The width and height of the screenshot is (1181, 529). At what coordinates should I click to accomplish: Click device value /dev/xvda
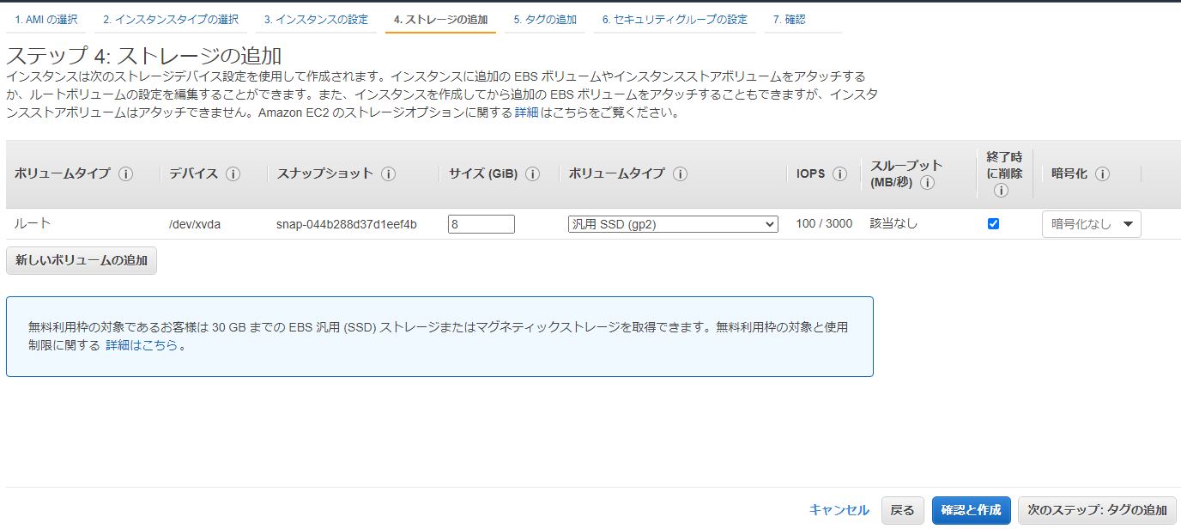[195, 224]
